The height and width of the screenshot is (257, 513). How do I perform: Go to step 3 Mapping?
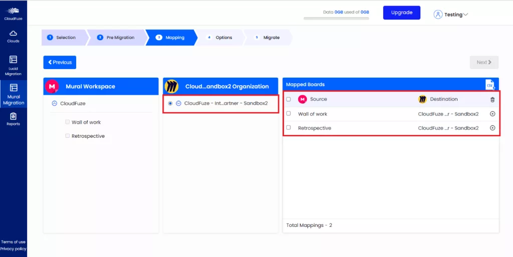[171, 38]
